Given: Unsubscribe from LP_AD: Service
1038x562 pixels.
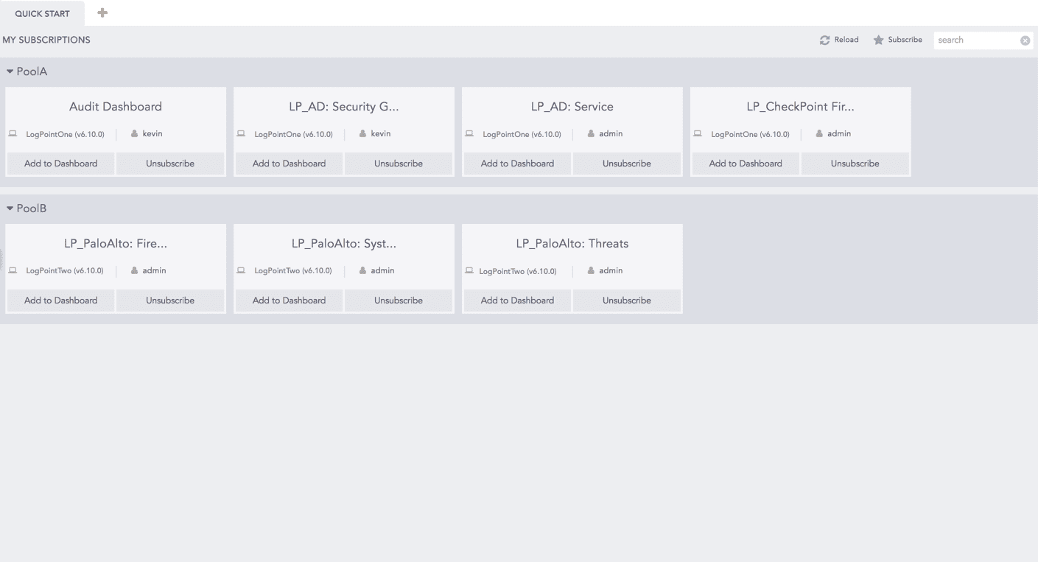Looking at the screenshot, I should pyautogui.click(x=627, y=164).
